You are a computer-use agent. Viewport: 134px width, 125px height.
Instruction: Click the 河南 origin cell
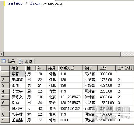(x=52, y=120)
